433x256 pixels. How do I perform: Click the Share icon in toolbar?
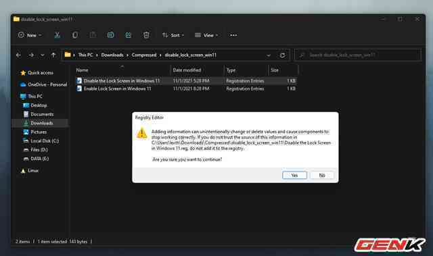click(129, 35)
